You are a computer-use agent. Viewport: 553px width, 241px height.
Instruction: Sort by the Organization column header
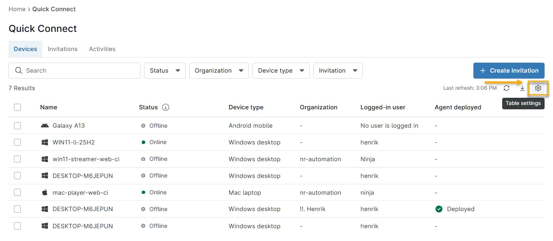[319, 107]
